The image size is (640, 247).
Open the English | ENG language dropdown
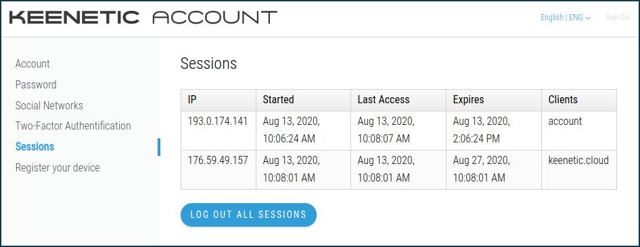click(566, 18)
